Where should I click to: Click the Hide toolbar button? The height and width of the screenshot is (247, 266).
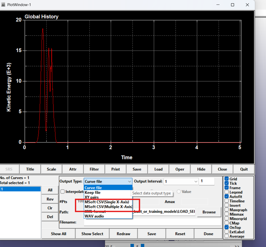tap(201, 169)
